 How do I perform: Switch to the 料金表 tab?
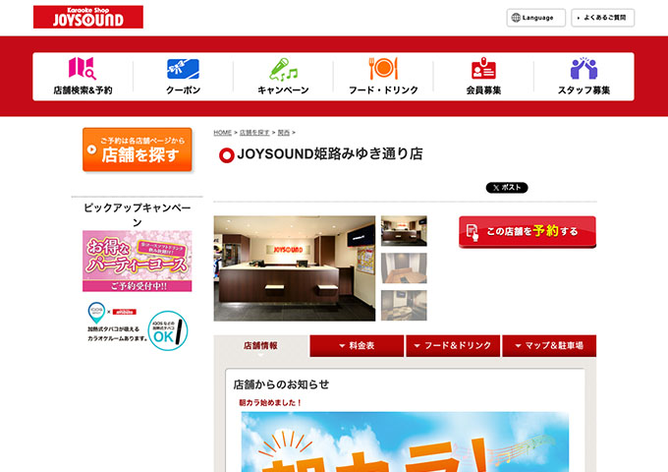[357, 346]
